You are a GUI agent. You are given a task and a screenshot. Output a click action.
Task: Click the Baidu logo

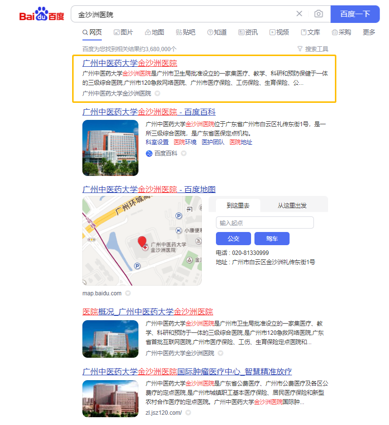point(41,14)
